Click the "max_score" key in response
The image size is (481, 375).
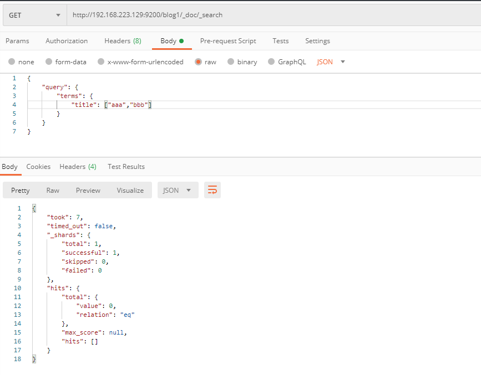[x=82, y=333]
